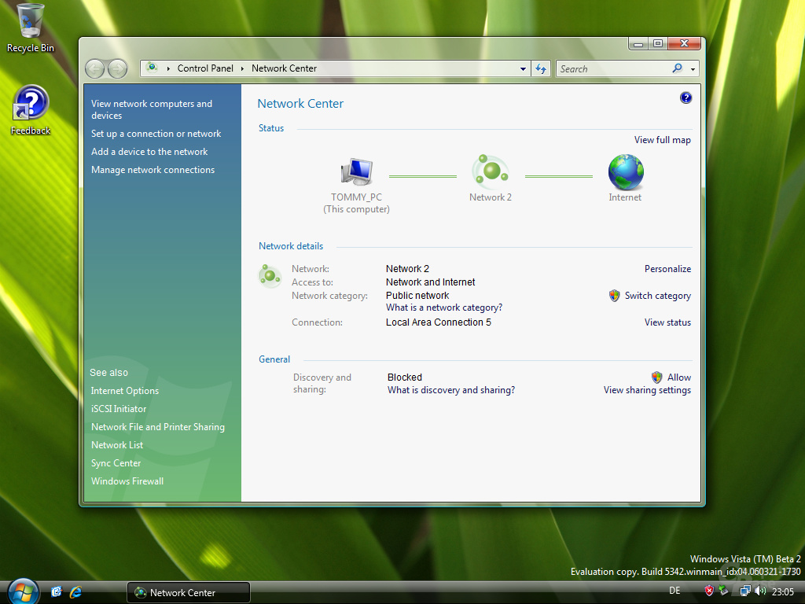Open What is a network category? help

pos(444,308)
